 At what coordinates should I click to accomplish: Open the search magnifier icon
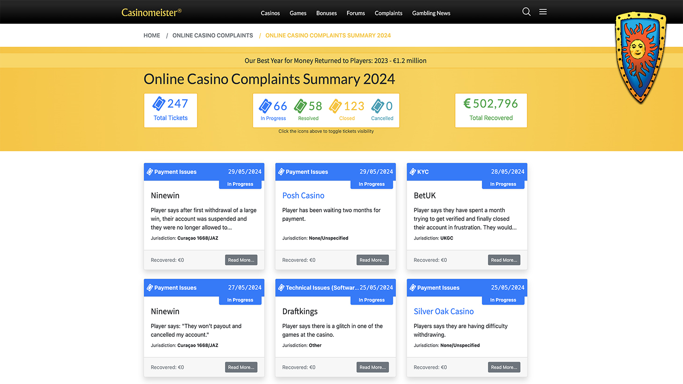[526, 12]
